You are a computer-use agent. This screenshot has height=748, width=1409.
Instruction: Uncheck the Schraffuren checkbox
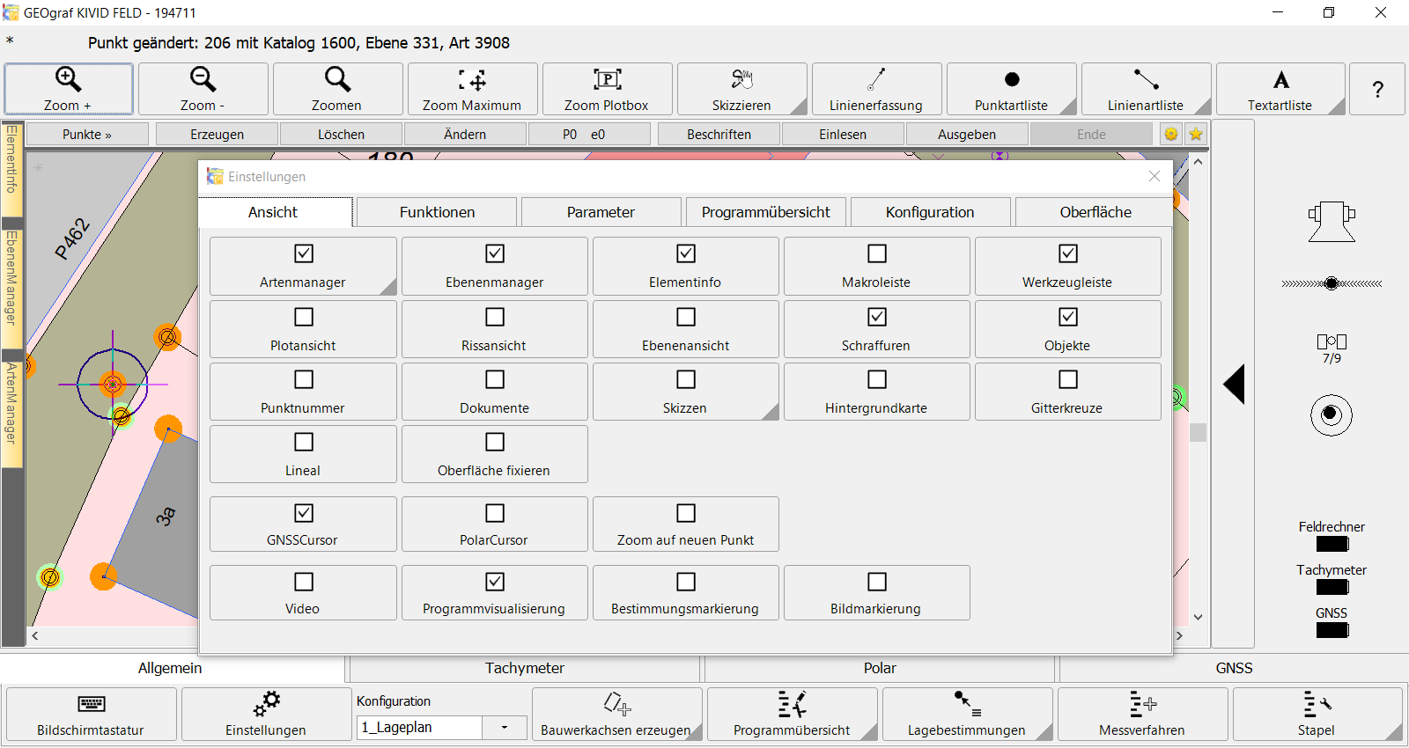(x=877, y=317)
